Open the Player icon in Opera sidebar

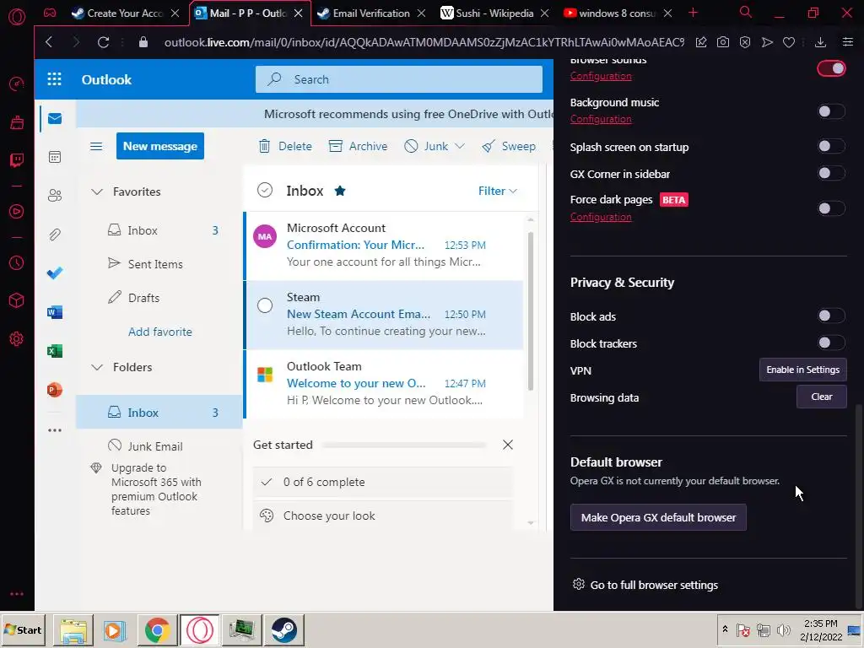tap(17, 211)
